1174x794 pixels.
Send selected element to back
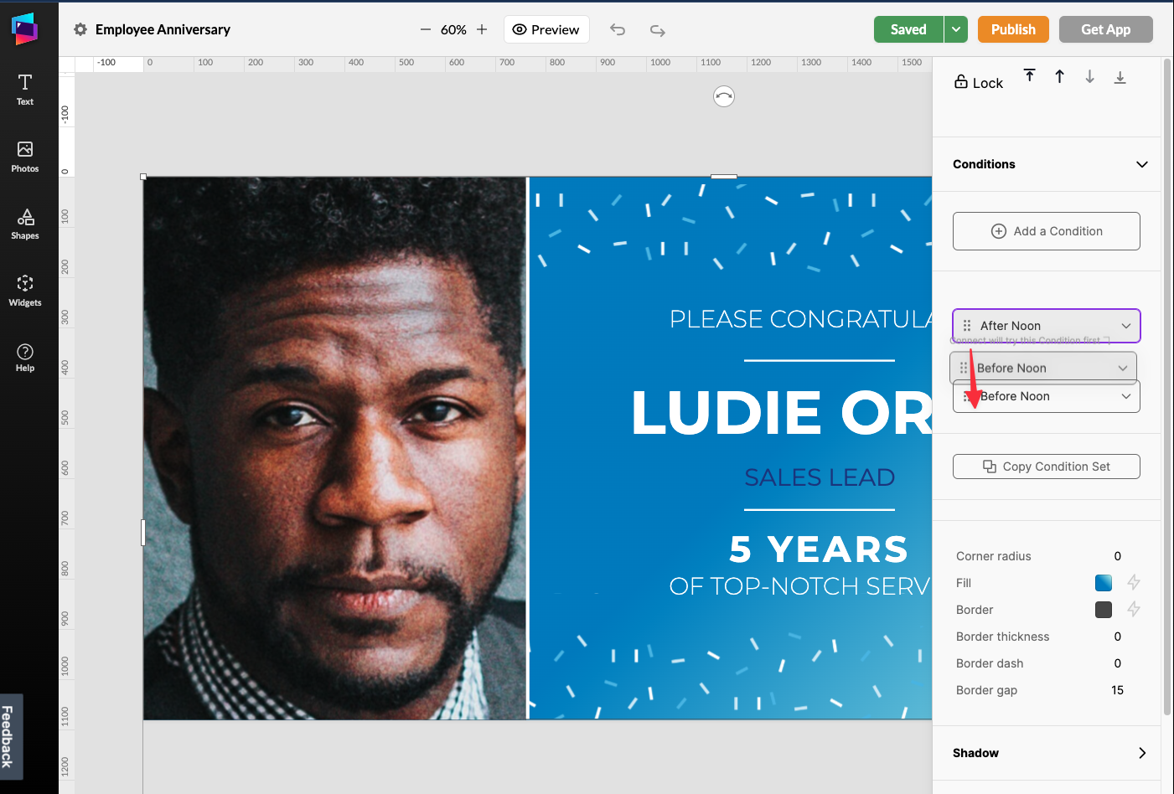pos(1120,76)
